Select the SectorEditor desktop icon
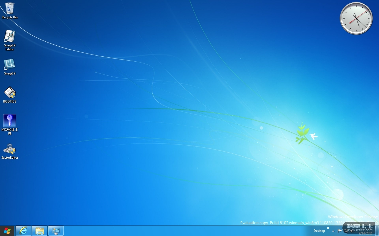The height and width of the screenshot is (236, 379). (10, 151)
